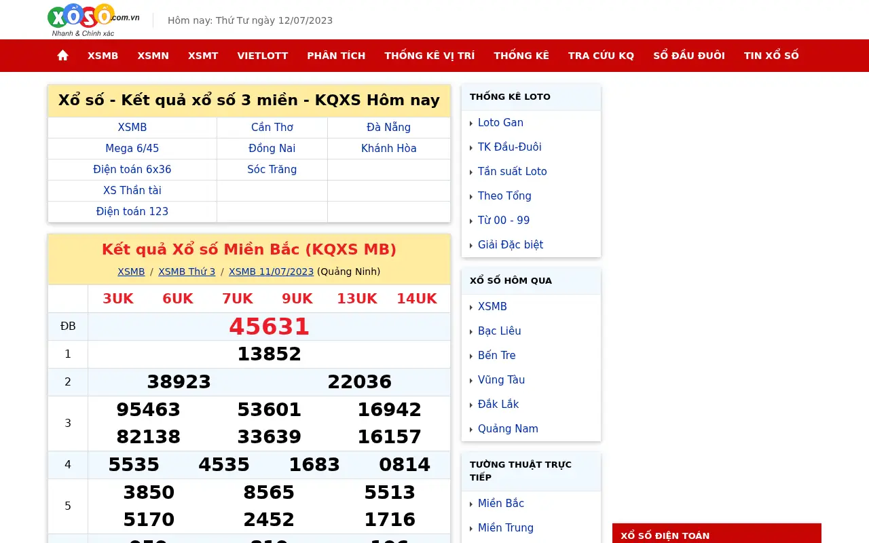Go to VIETLOTT menu item
This screenshot has height=543, width=869.
pyautogui.click(x=263, y=56)
